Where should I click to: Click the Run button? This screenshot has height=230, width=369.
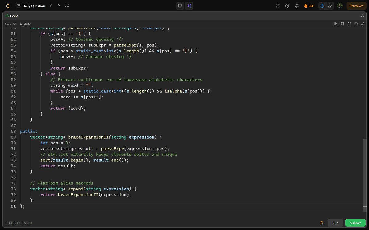point(335,223)
